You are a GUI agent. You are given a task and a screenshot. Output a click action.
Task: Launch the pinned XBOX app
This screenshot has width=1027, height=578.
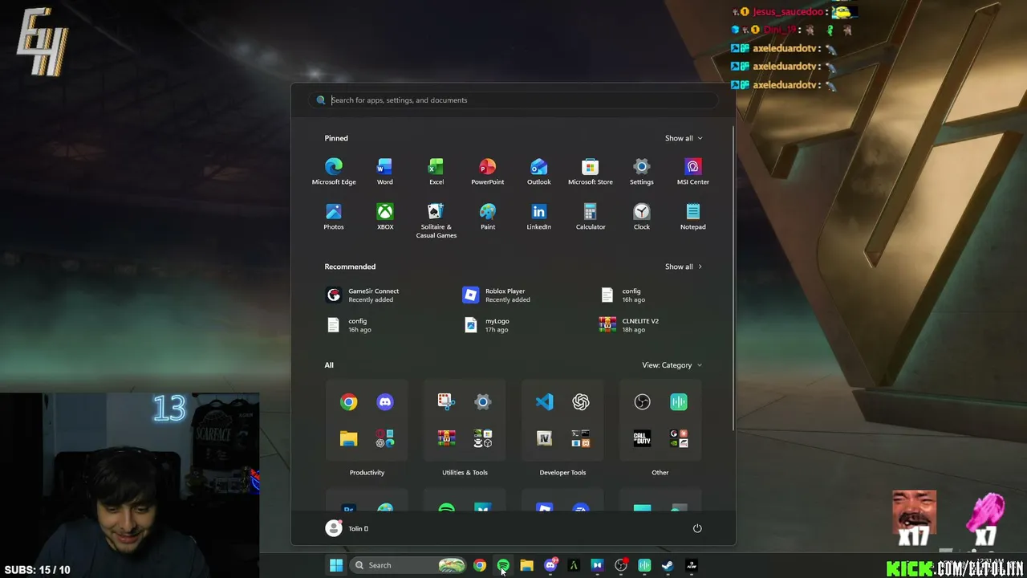385,217
